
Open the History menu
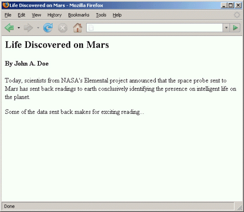click(55, 15)
